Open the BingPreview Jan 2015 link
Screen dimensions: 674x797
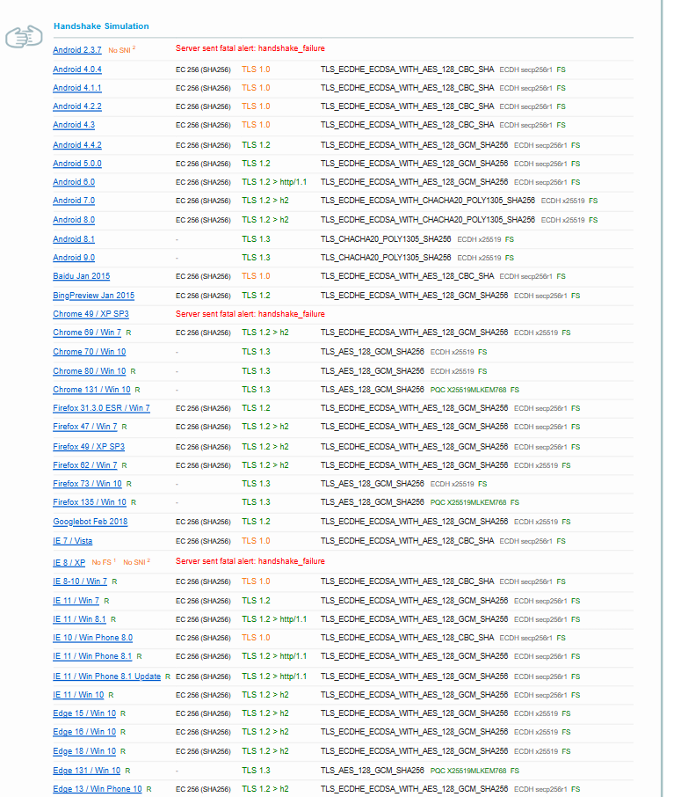(93, 296)
